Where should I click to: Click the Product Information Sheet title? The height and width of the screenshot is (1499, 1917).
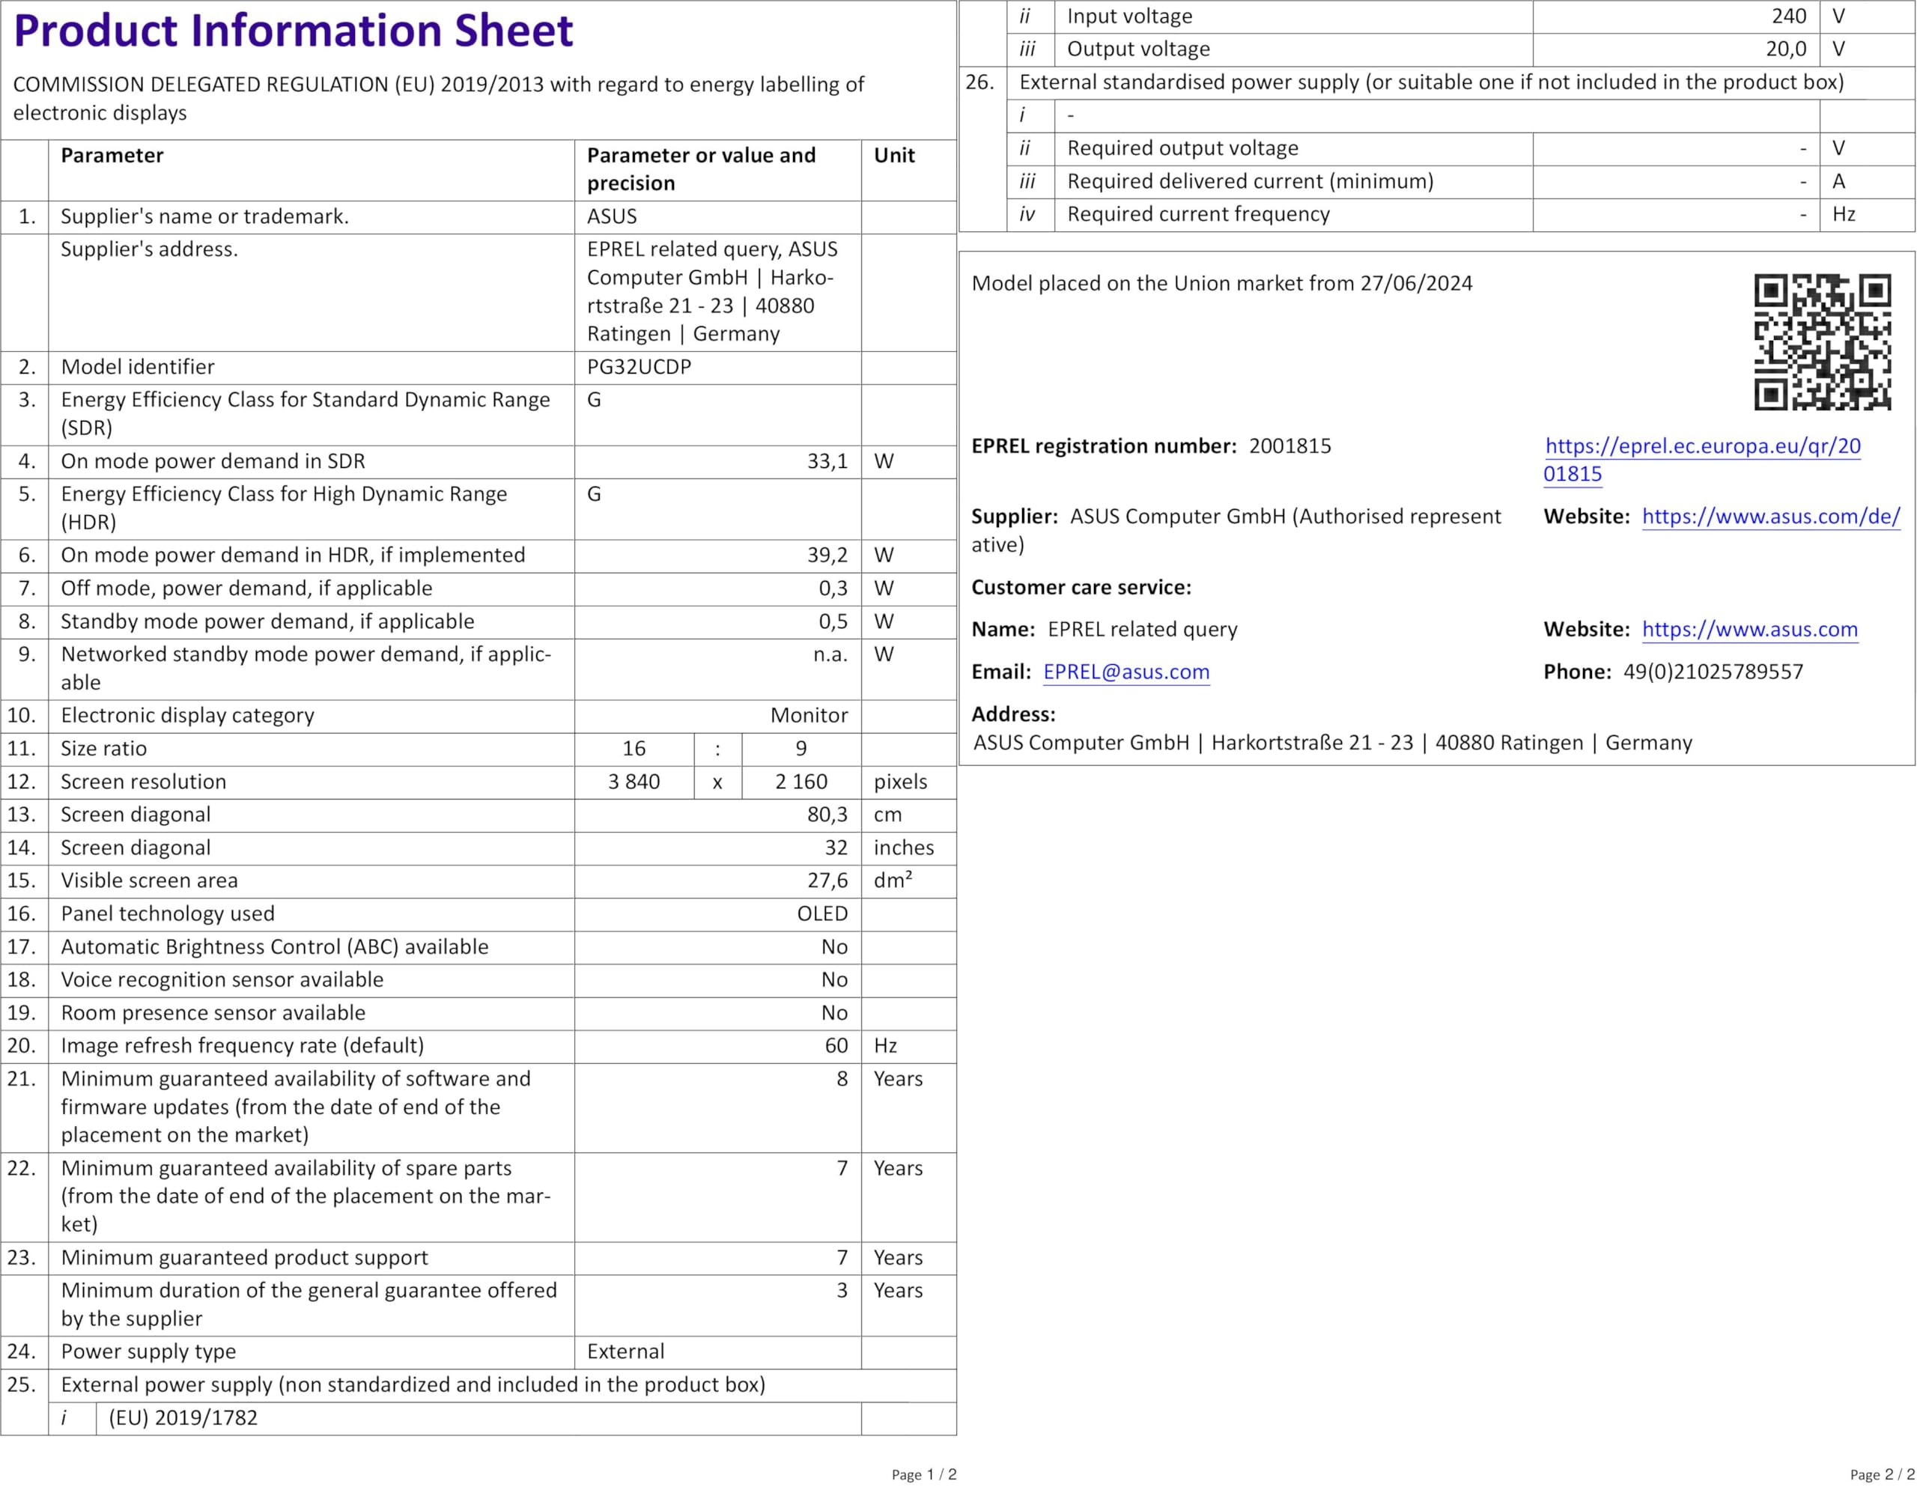294,31
